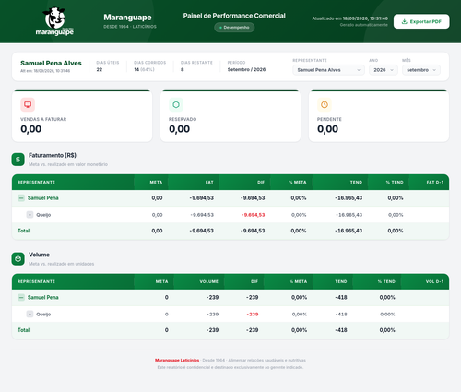Click the Pendente 0,00 value
Image resolution: width=461 pixels, height=392 pixels.
pos(327,129)
